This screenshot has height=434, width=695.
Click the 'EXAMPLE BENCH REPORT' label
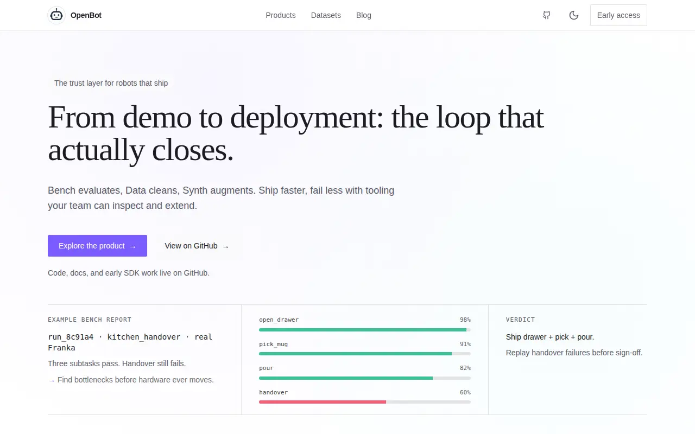[x=90, y=320]
